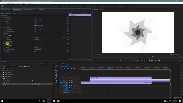Switch to Media Browser tab
Viewport: 183px width, 103px height.
(x=19, y=64)
